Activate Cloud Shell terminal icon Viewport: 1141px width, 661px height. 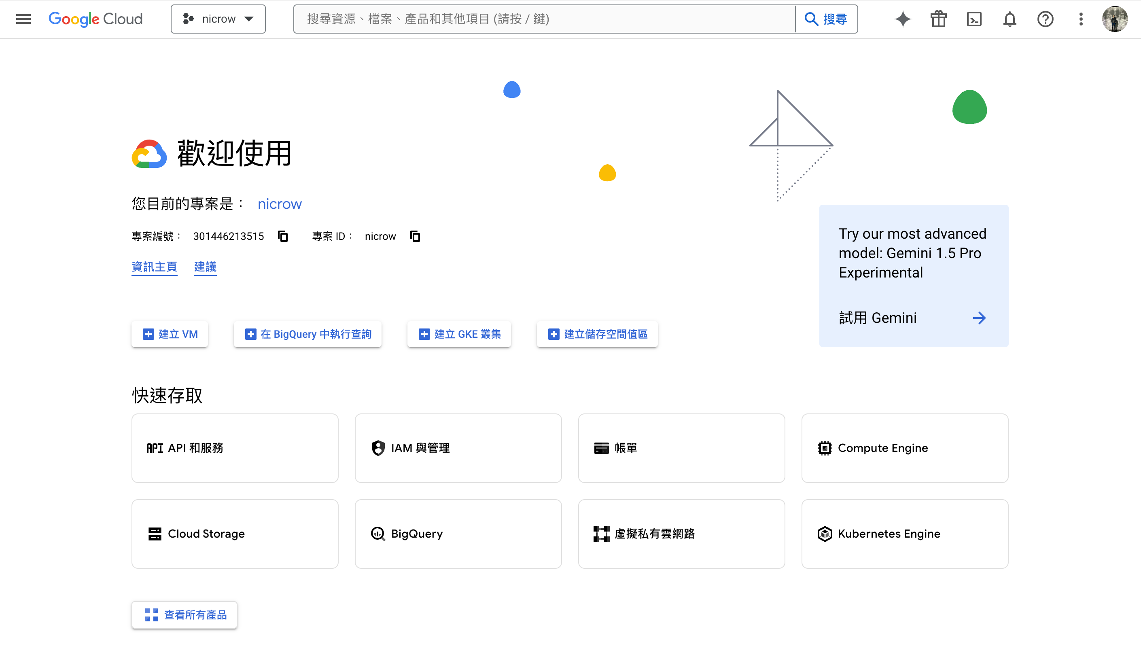coord(974,19)
